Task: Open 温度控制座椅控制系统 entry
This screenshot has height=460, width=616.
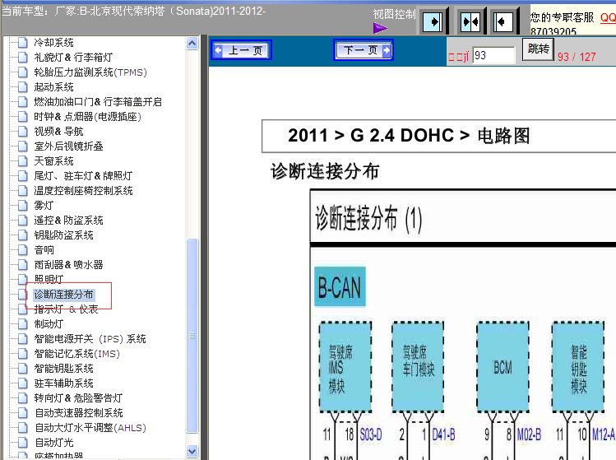Action: [x=83, y=191]
